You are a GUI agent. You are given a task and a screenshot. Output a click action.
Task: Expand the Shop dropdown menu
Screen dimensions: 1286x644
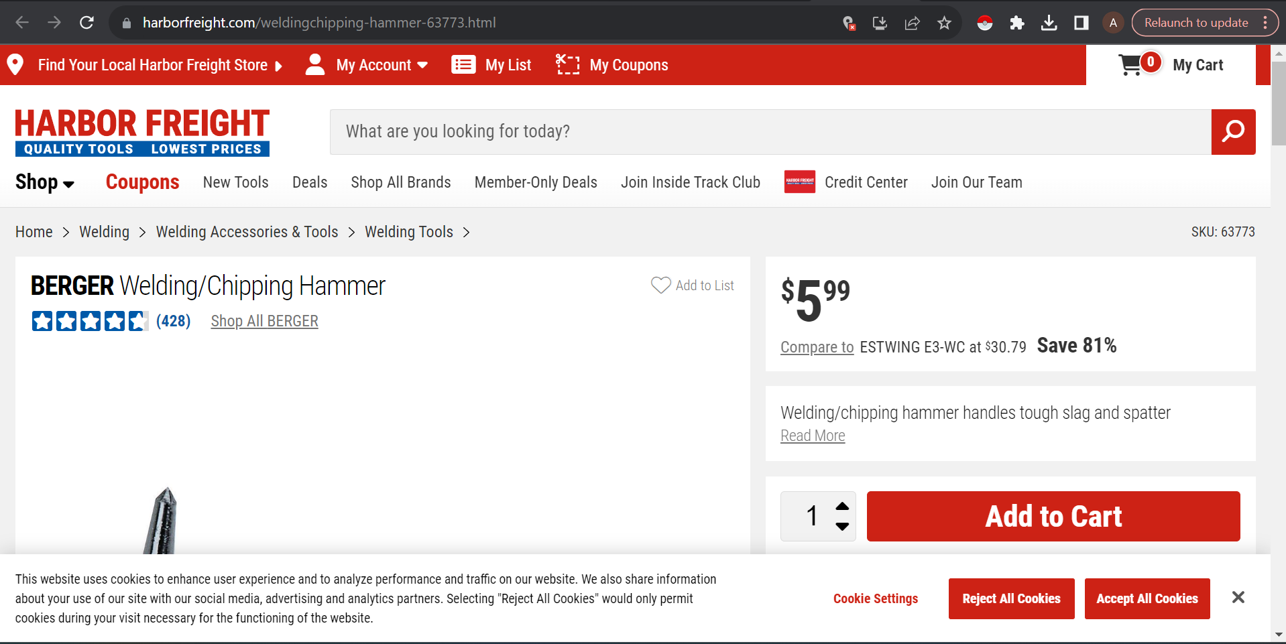pyautogui.click(x=45, y=182)
